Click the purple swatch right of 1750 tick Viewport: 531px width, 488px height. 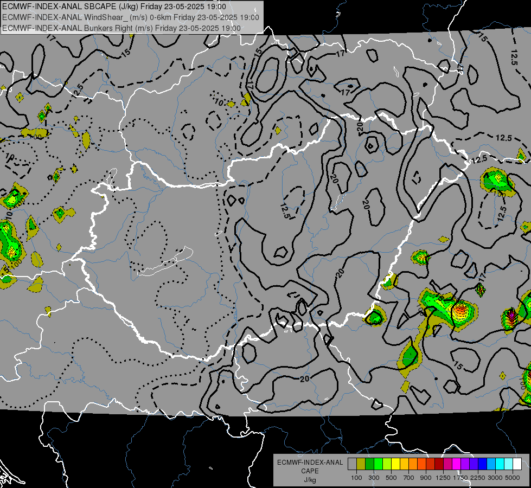tap(465, 464)
